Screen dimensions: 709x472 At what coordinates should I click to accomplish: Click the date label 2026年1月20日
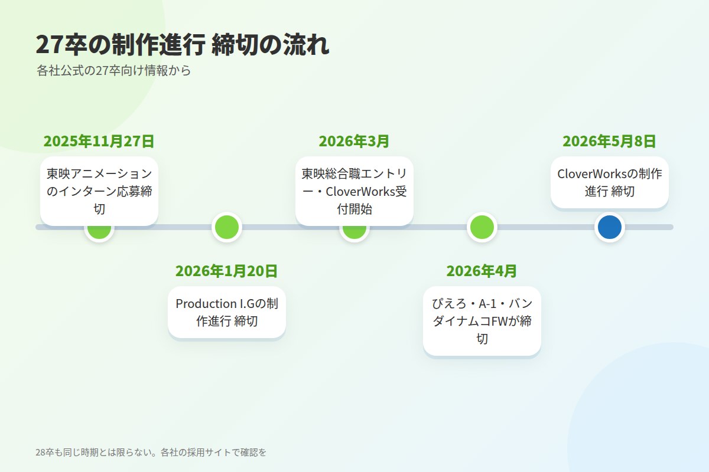point(227,271)
